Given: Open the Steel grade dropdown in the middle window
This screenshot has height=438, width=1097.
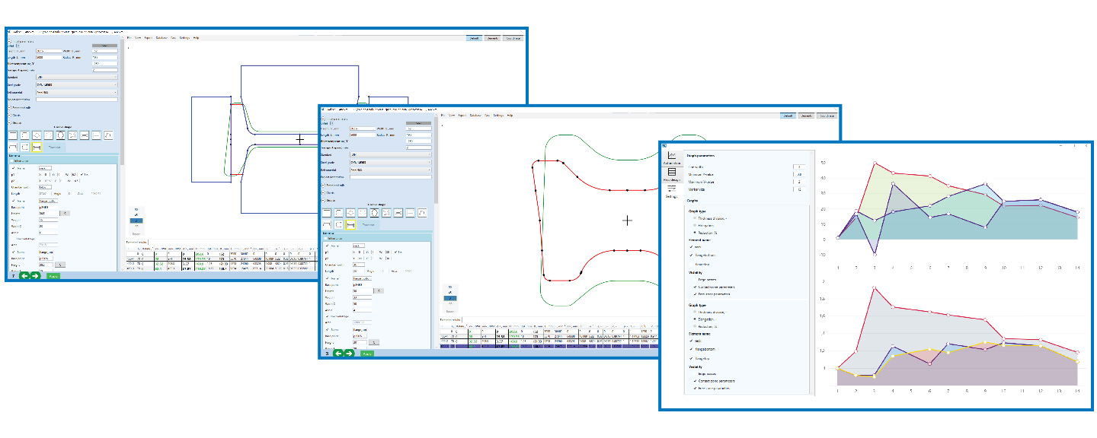Looking at the screenshot, I should 392,163.
